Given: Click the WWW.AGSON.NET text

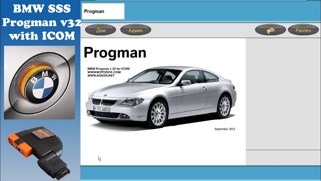Looking at the screenshot, I should (x=101, y=75).
